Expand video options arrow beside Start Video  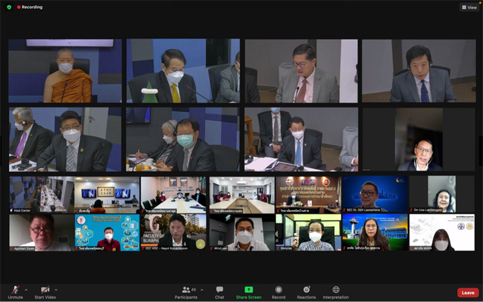(56, 290)
